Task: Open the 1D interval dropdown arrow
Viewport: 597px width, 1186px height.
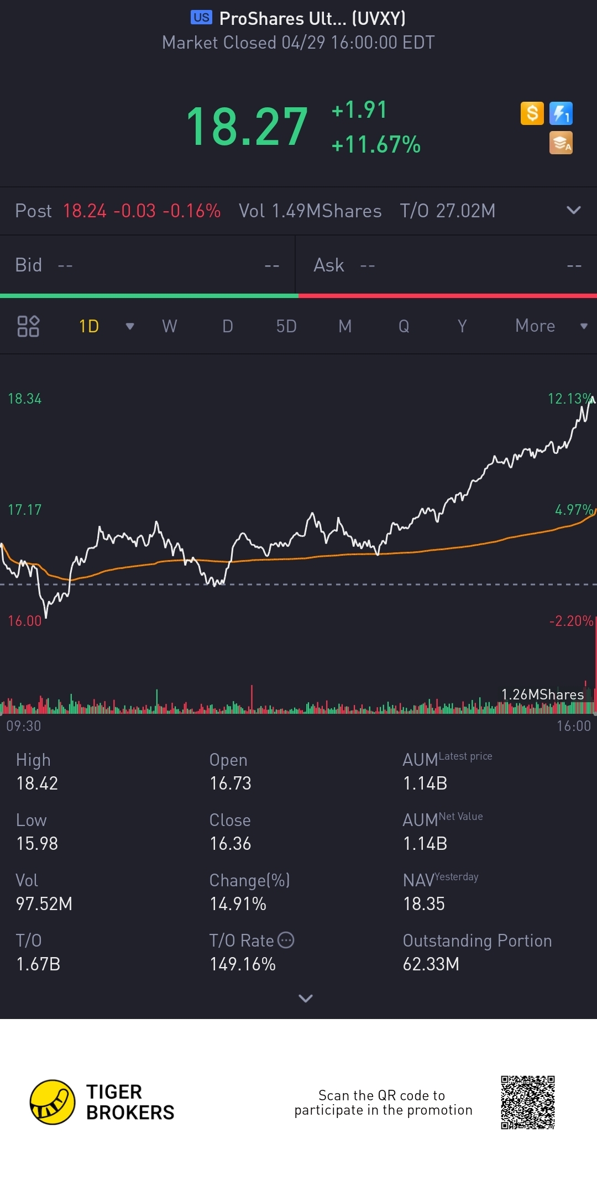Action: (x=130, y=326)
